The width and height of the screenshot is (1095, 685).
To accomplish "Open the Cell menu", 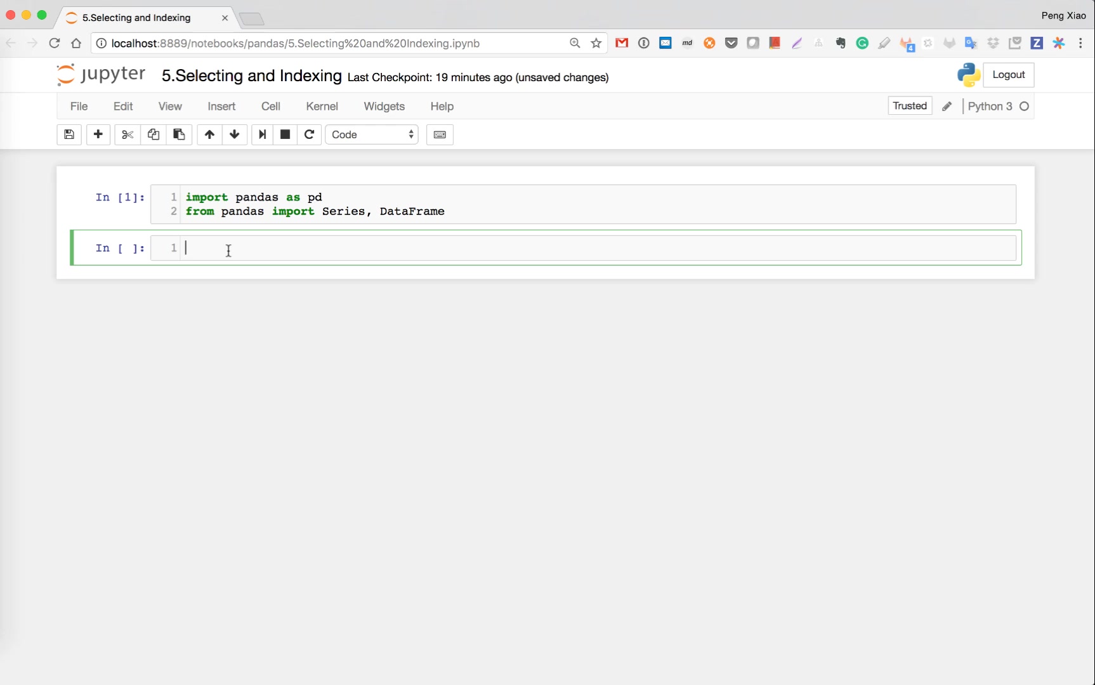I will [270, 107].
